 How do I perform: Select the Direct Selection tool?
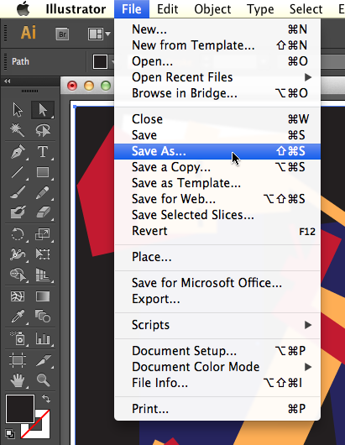(x=43, y=110)
